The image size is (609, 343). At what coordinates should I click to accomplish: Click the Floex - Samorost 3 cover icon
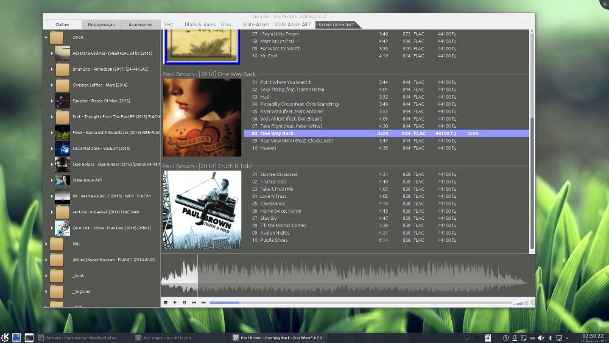(x=62, y=133)
